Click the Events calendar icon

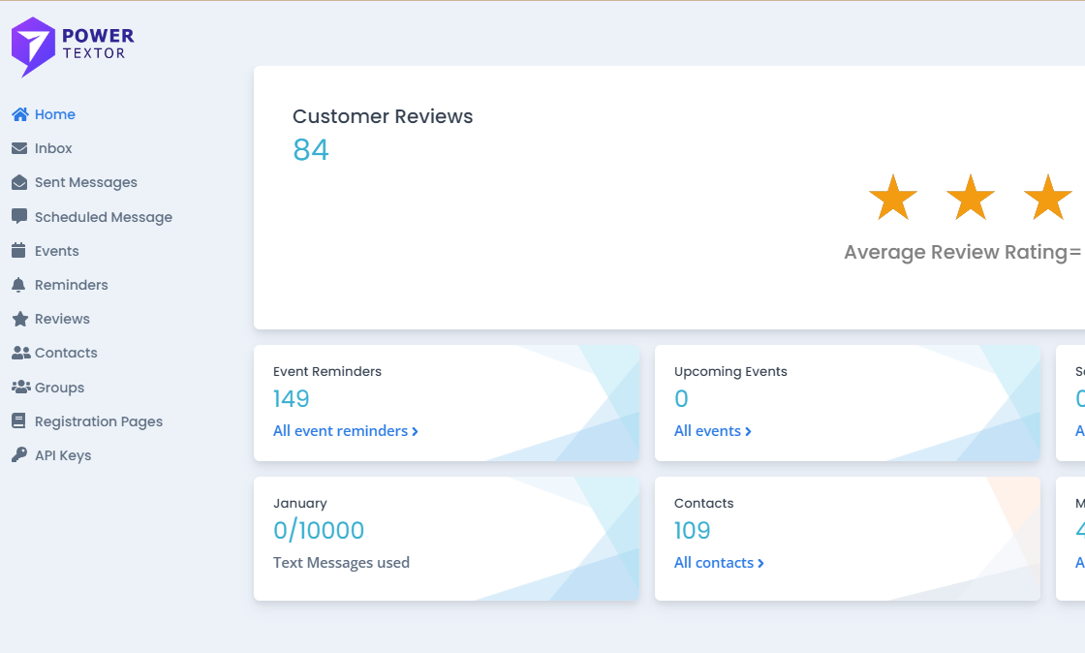[19, 251]
